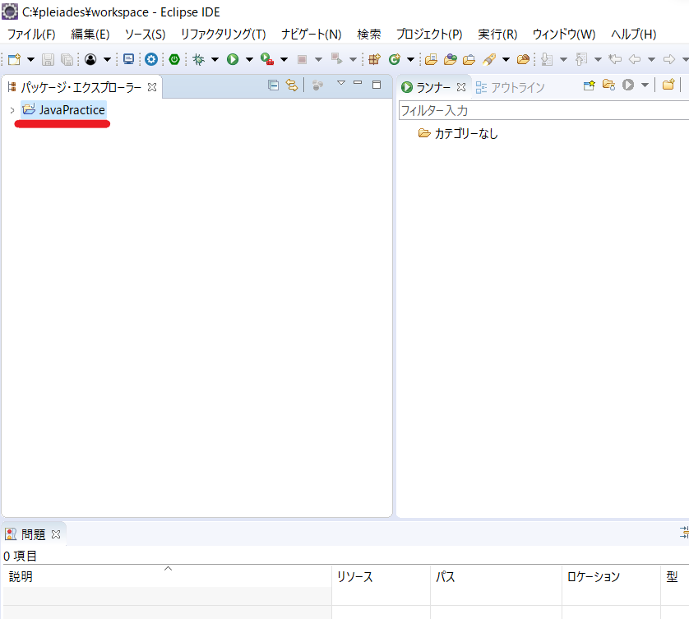689x619 pixels.
Task: Click the grey run icon in Runner view
Action: click(x=628, y=85)
